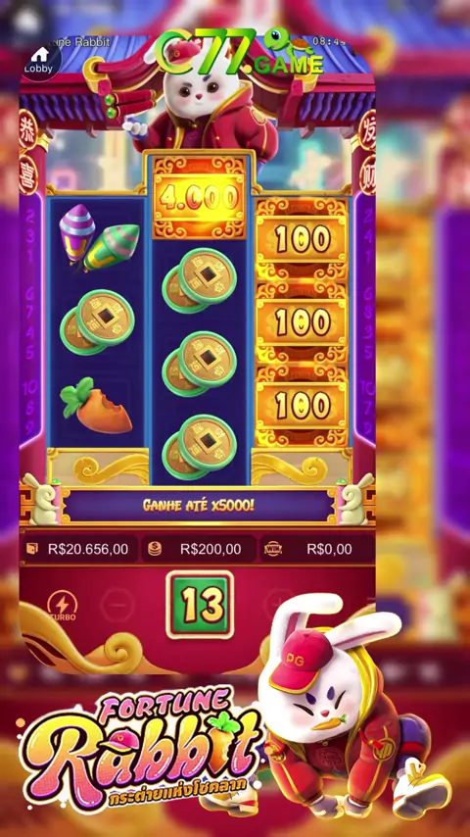Click the top 100 prize tile
Viewport: 470px width, 837px height.
coord(302,239)
